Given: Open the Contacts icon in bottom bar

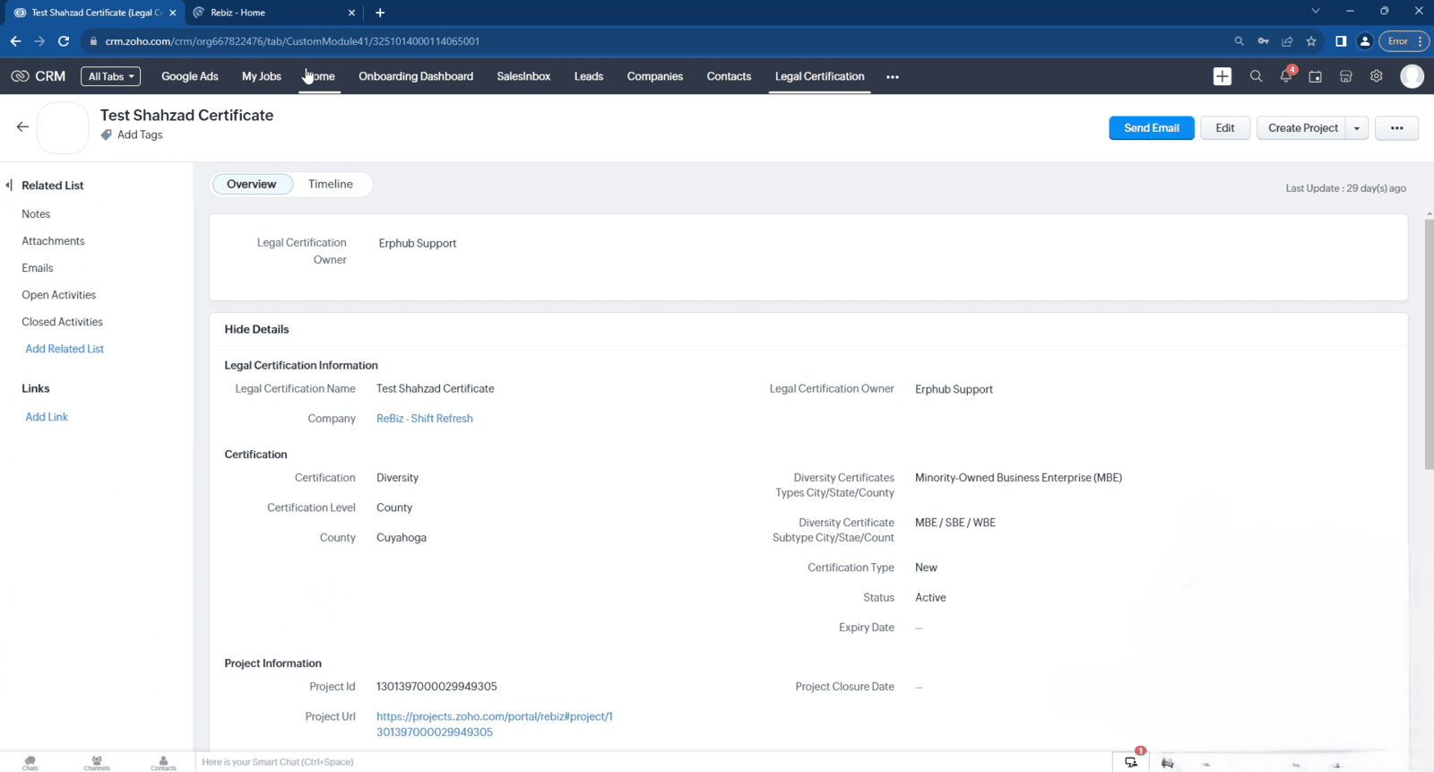Looking at the screenshot, I should 163,763.
